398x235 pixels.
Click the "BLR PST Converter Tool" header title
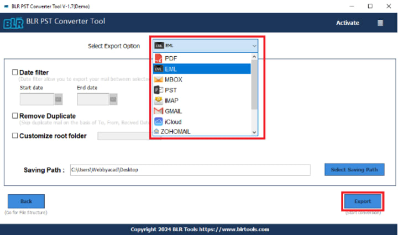click(65, 21)
